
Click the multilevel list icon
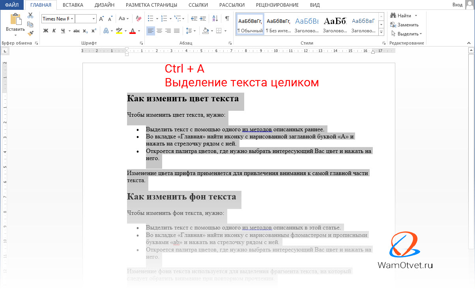tap(178, 19)
